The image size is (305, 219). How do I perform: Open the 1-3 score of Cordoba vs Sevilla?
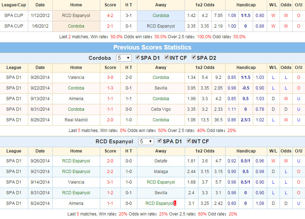[x=110, y=88]
